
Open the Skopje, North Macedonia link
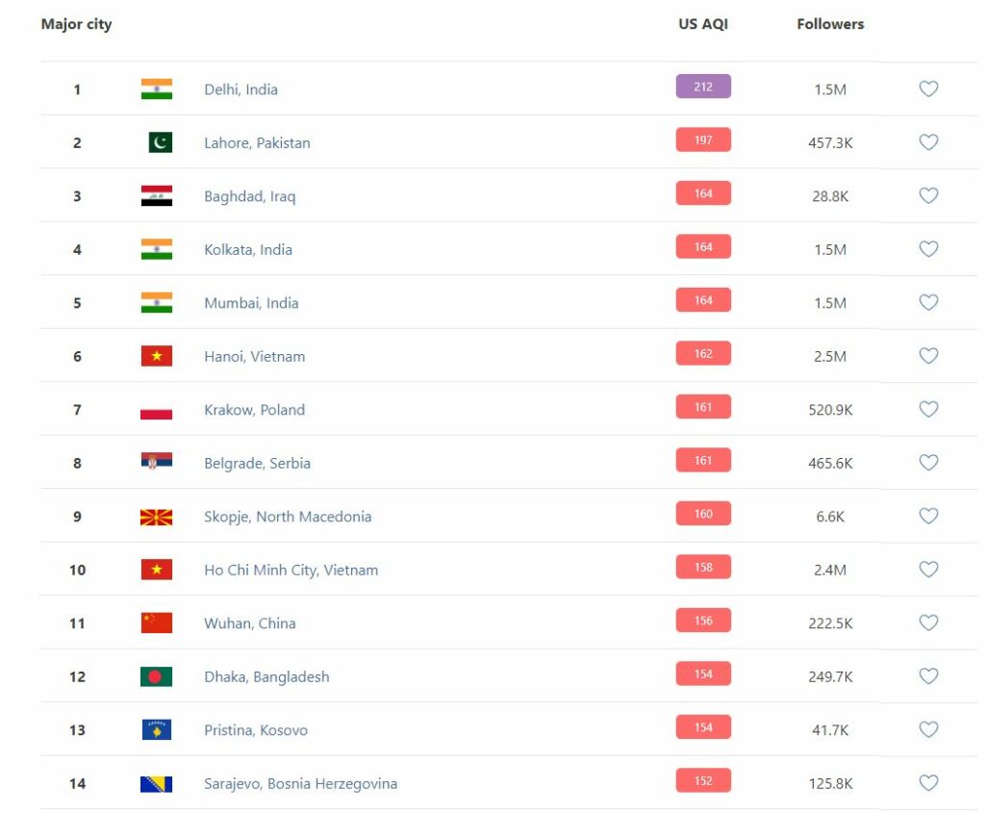point(288,517)
